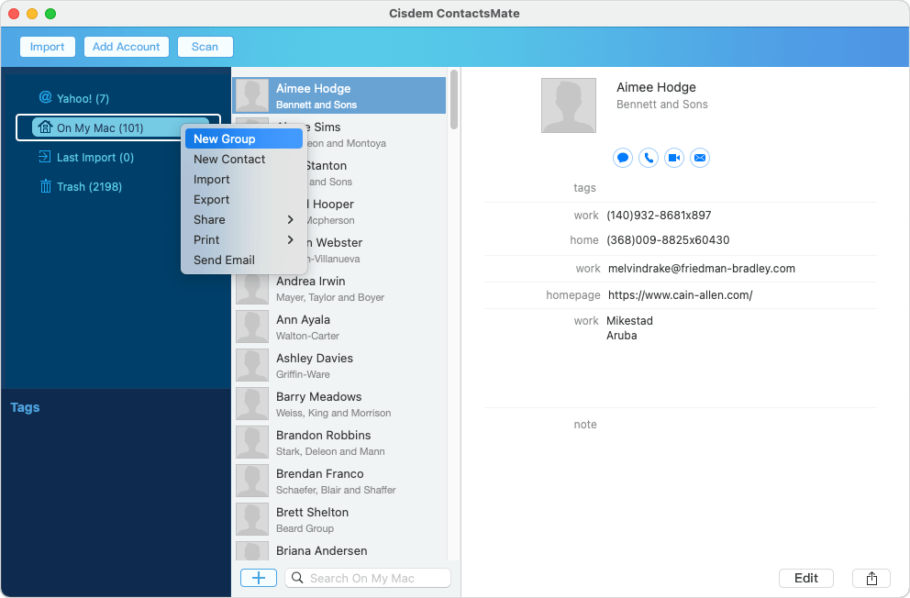The image size is (910, 598).
Task: Open homepage https://www.cain-allen.com/
Action: [x=680, y=295]
